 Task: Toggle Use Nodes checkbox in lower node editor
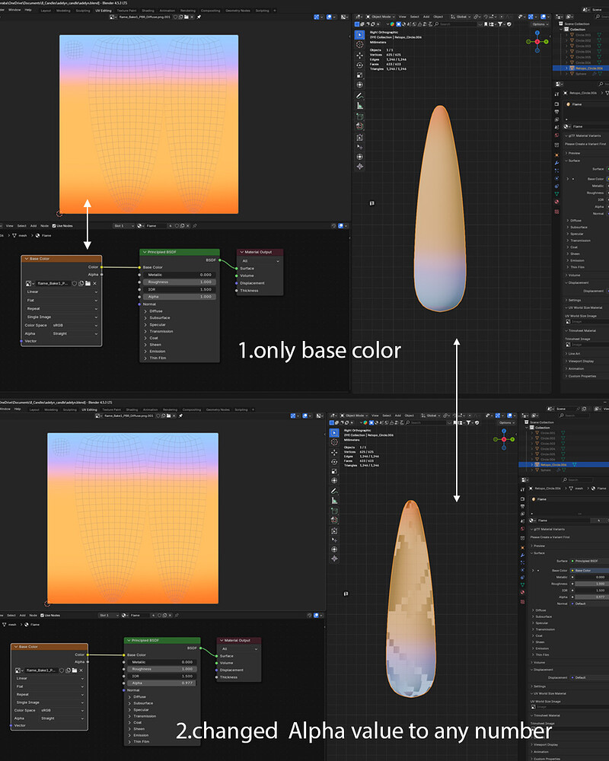43,615
